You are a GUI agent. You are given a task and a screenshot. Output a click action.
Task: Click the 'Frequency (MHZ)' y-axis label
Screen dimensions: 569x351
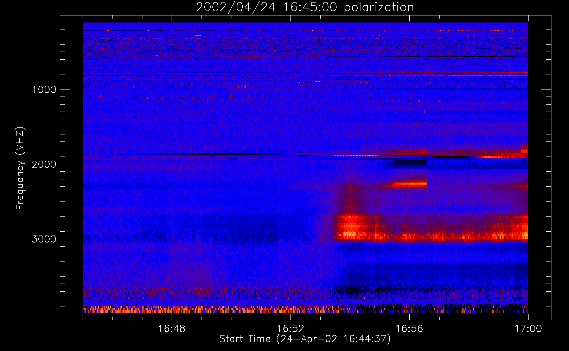tap(20, 168)
